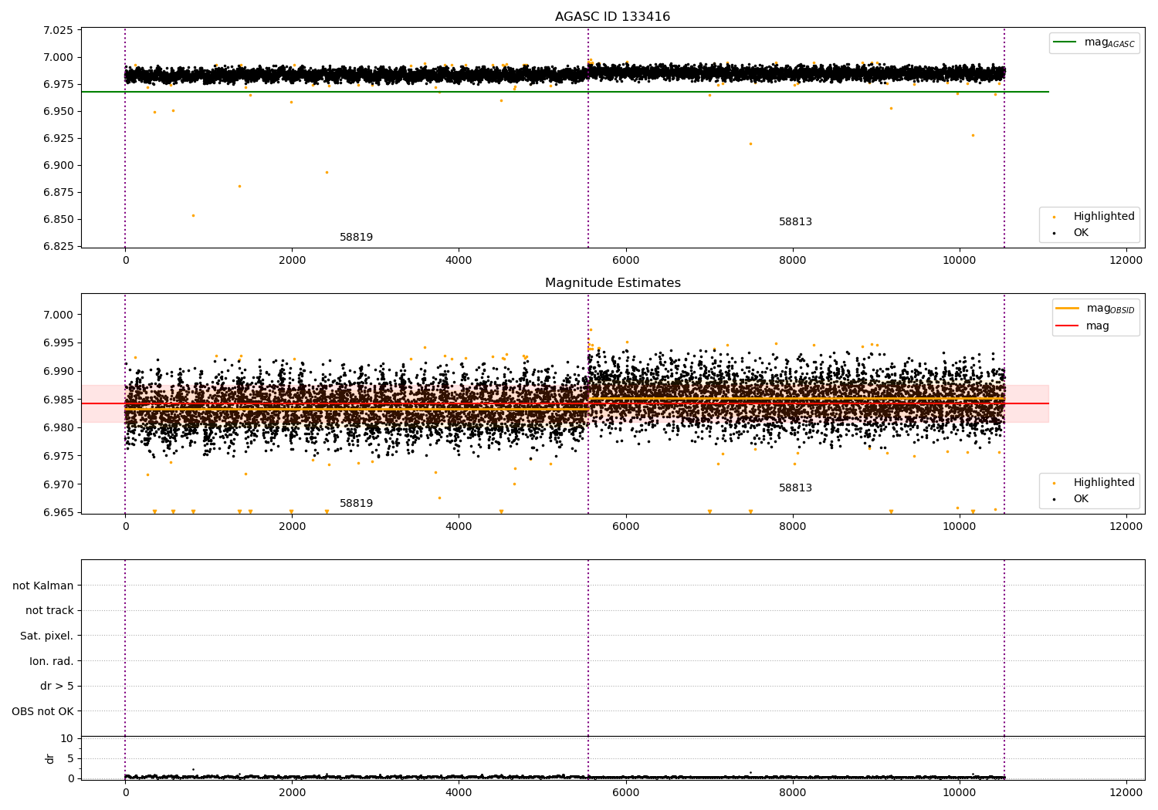Image resolution: width=1158 pixels, height=810 pixels.
Task: Click the 6.995 y-axis tick label
Action: 58,343
